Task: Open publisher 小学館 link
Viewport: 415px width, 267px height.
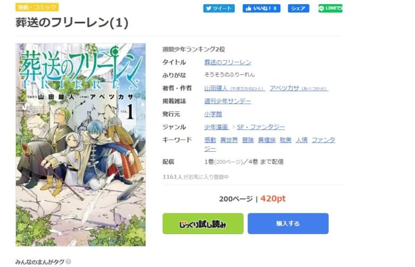Action: click(213, 114)
